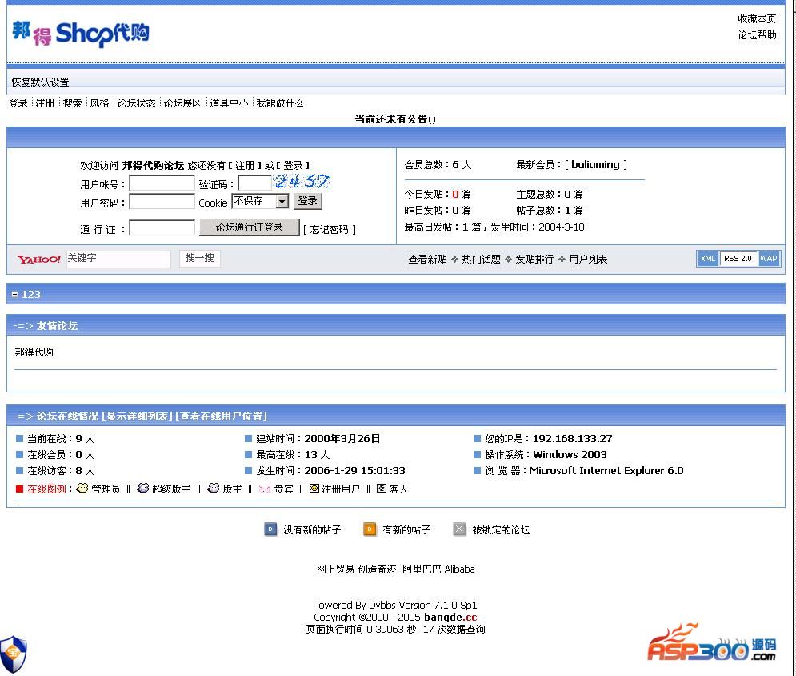Screen dimensions: 796x676
Task: Click the 收藏本页 link
Action: (757, 18)
